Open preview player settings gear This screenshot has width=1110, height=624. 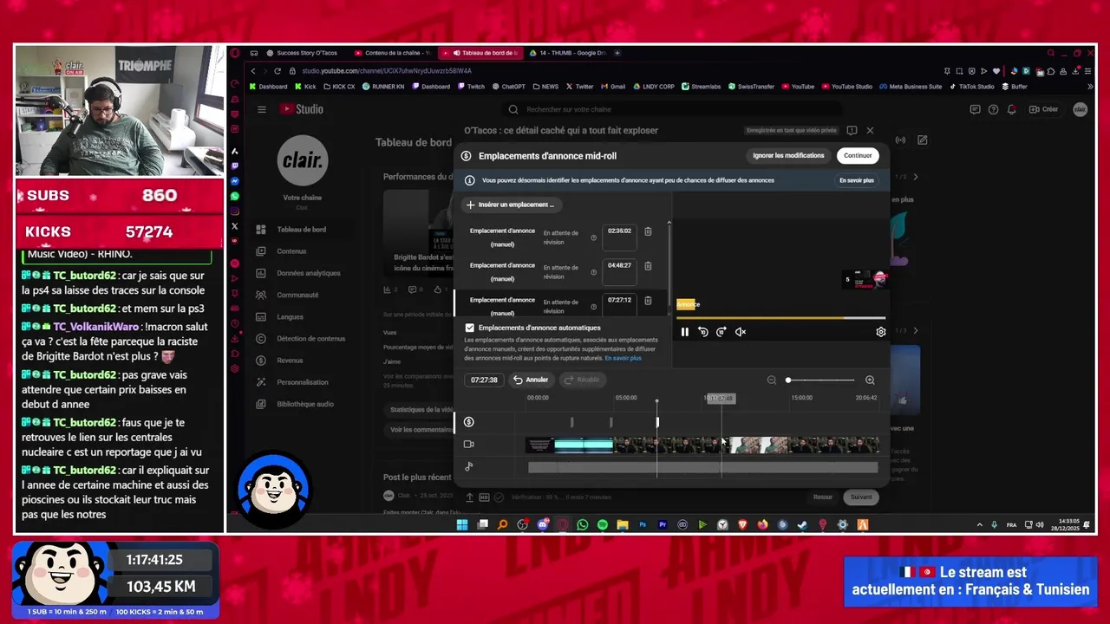pos(881,332)
